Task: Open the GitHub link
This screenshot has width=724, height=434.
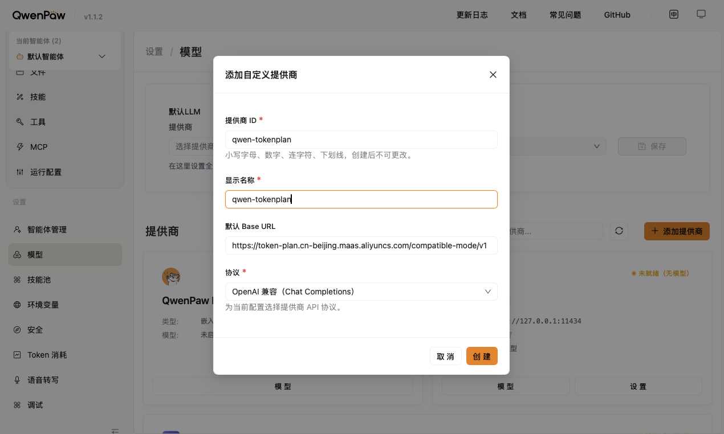Action: (x=617, y=15)
